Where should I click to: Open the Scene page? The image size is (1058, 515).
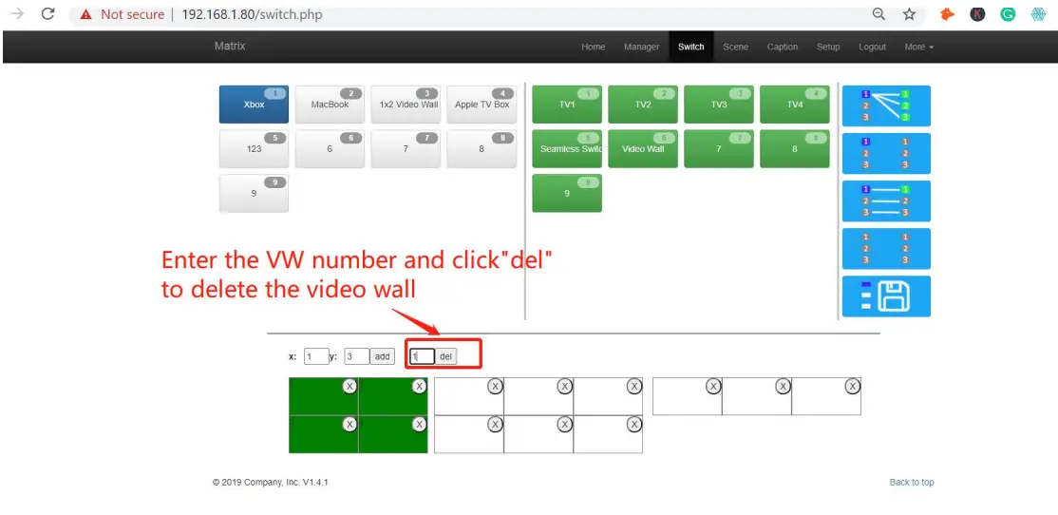pos(735,47)
